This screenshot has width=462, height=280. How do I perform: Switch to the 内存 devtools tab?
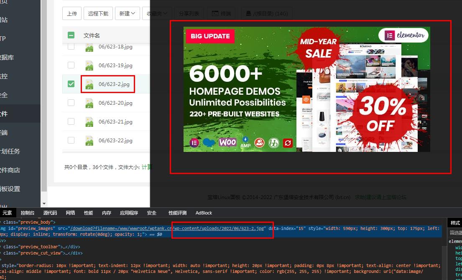(x=106, y=213)
